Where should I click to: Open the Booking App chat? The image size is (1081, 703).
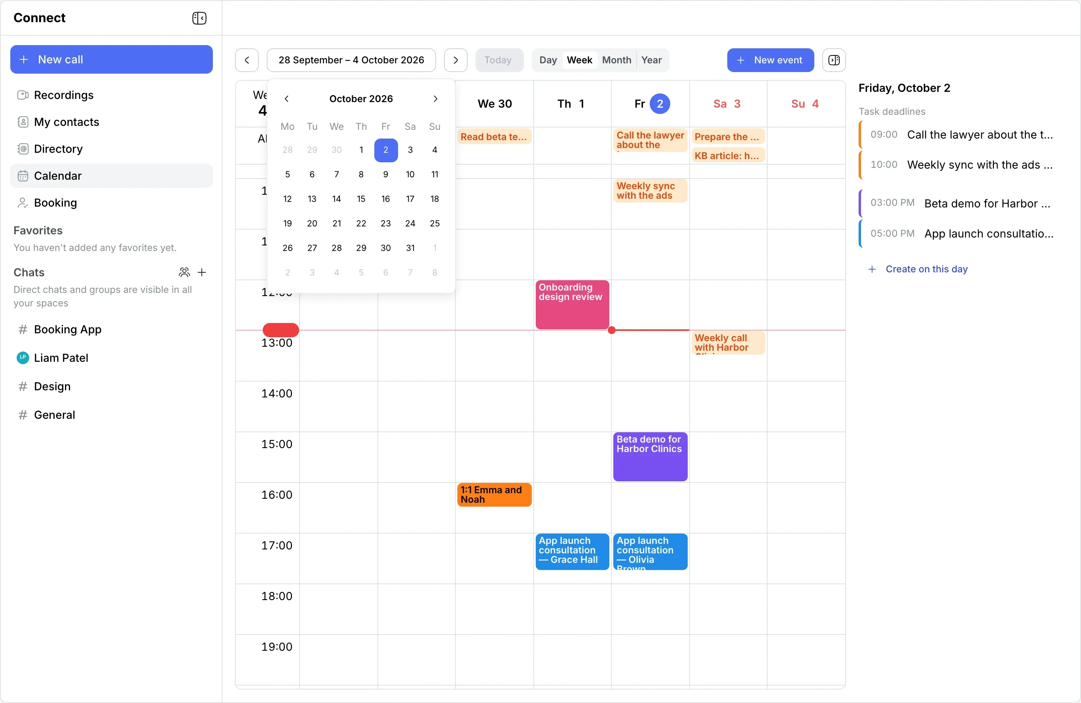[x=111, y=329]
